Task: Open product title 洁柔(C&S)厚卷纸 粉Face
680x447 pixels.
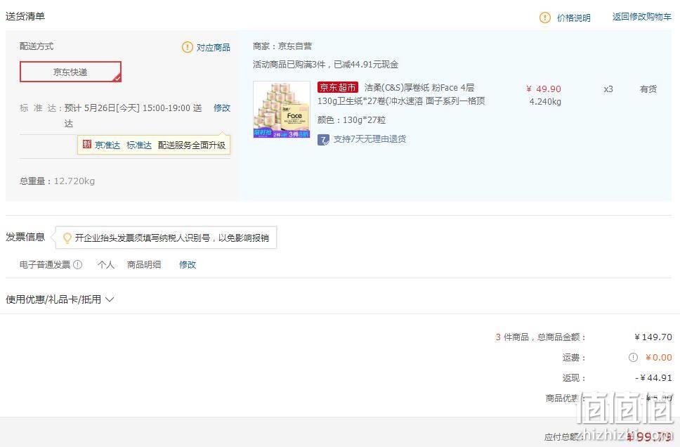Action: [401, 94]
